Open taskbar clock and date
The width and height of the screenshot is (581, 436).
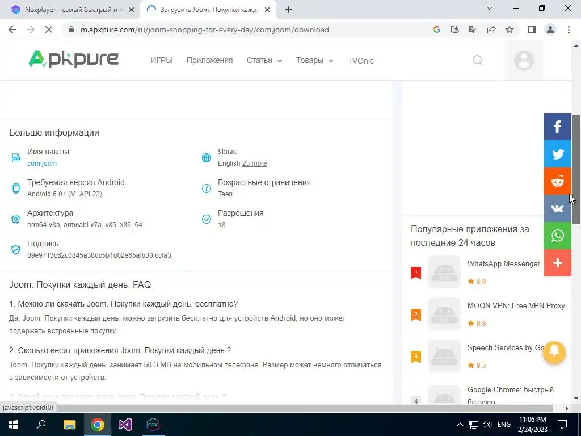[532, 425]
